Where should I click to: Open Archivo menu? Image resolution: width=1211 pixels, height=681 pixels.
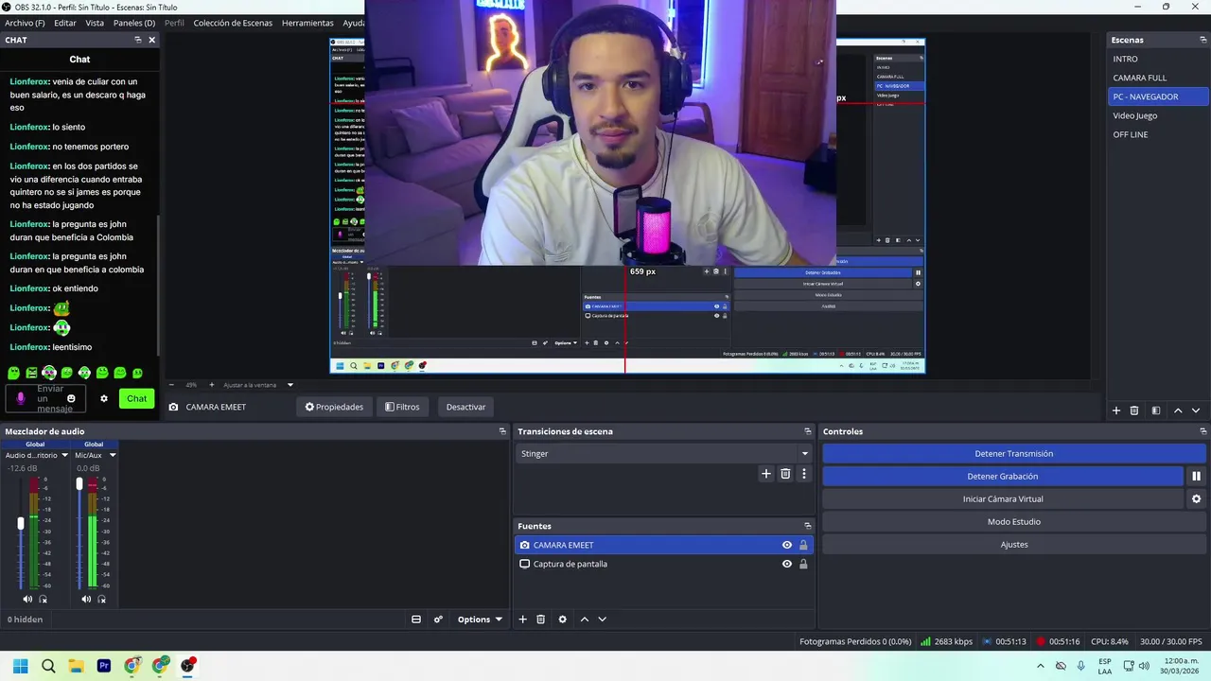pos(25,23)
